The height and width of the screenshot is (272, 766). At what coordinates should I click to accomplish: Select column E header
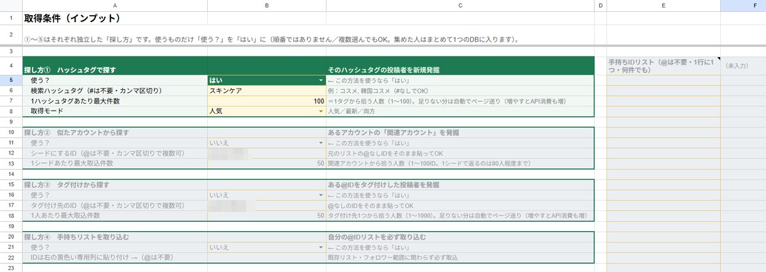pyautogui.click(x=664, y=6)
